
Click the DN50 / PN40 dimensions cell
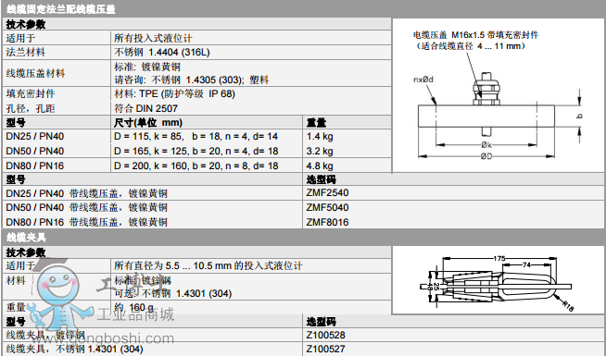tap(196, 151)
